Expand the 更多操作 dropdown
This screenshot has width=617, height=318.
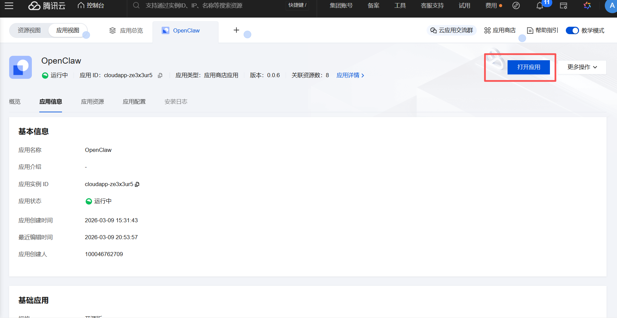point(582,67)
